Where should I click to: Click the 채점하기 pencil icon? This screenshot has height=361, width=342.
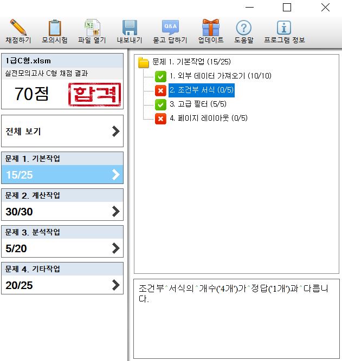tap(18, 28)
